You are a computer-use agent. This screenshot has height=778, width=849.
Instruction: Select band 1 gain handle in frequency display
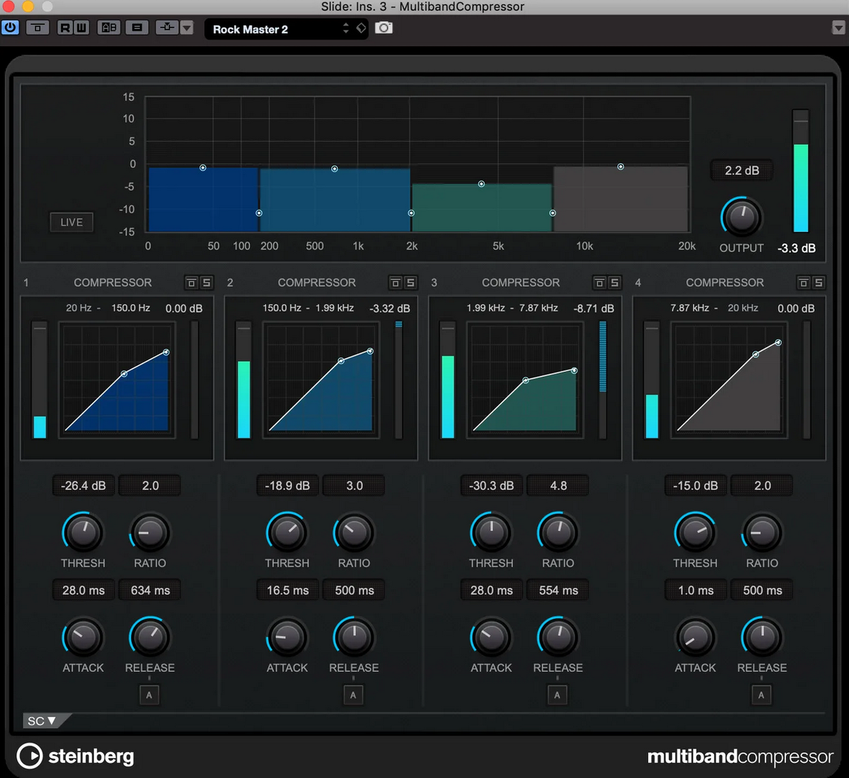tap(203, 168)
